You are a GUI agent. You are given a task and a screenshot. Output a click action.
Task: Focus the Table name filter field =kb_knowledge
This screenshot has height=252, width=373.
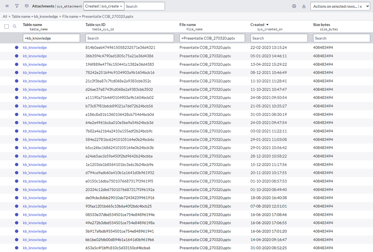[52, 38]
